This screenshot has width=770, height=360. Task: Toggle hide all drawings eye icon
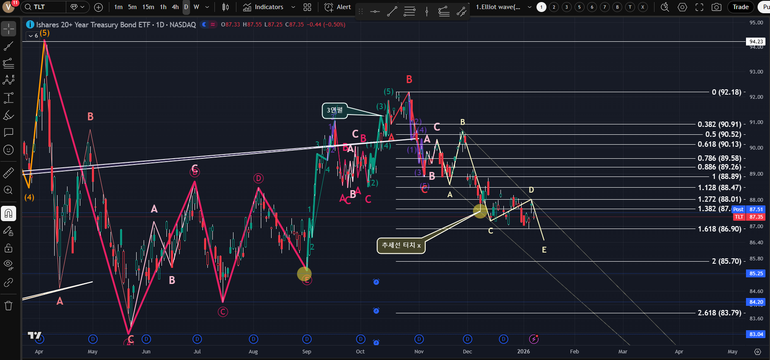point(8,265)
